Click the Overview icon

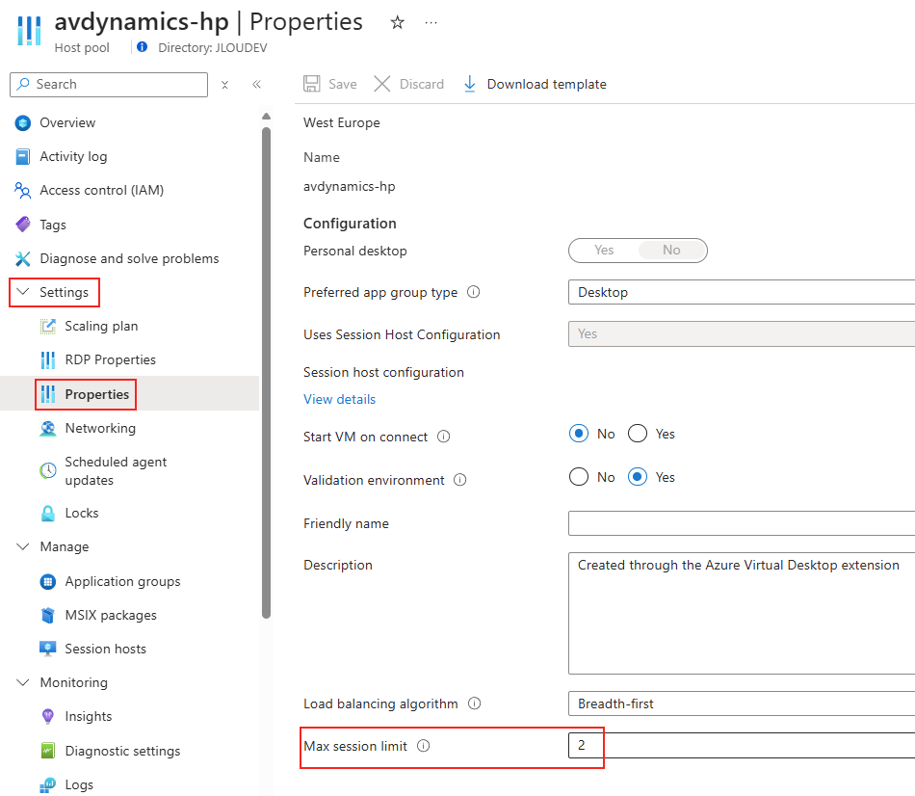pyautogui.click(x=23, y=123)
